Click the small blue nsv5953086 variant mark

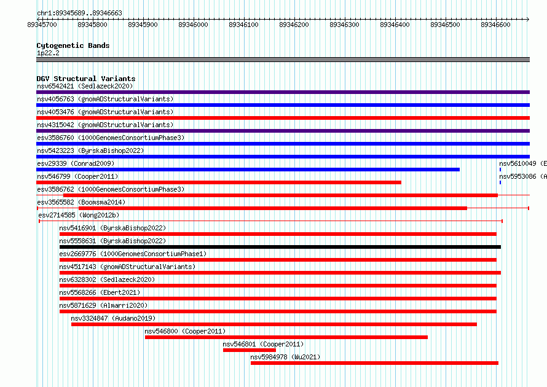pos(500,182)
